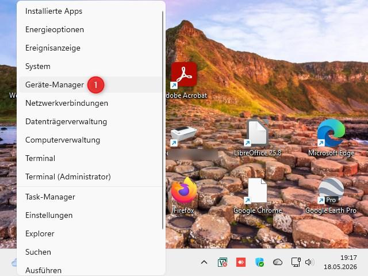Open Einstellungen from the menu
The height and width of the screenshot is (276, 368).
90,215
